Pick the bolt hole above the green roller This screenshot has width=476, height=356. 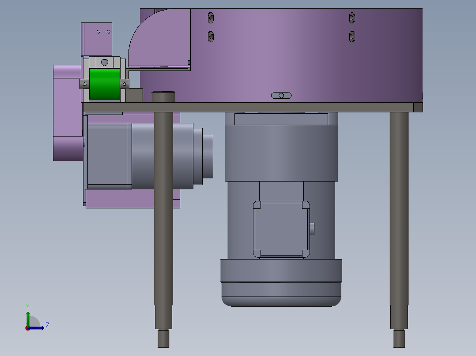pyautogui.click(x=104, y=63)
